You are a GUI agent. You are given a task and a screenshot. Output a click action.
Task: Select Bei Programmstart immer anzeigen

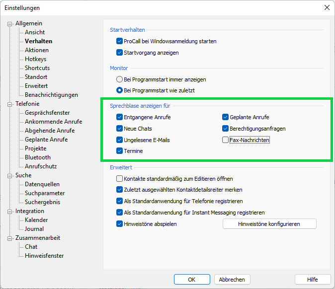coord(119,79)
